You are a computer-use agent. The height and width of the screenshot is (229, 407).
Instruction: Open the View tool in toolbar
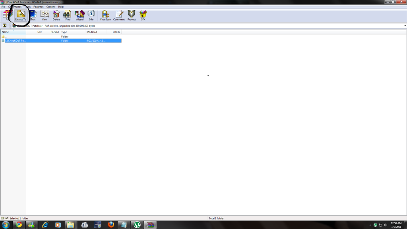pyautogui.click(x=45, y=16)
